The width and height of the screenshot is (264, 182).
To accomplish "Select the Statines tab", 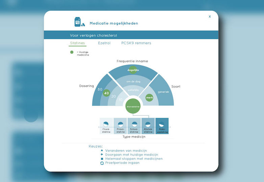I will point(77,43).
